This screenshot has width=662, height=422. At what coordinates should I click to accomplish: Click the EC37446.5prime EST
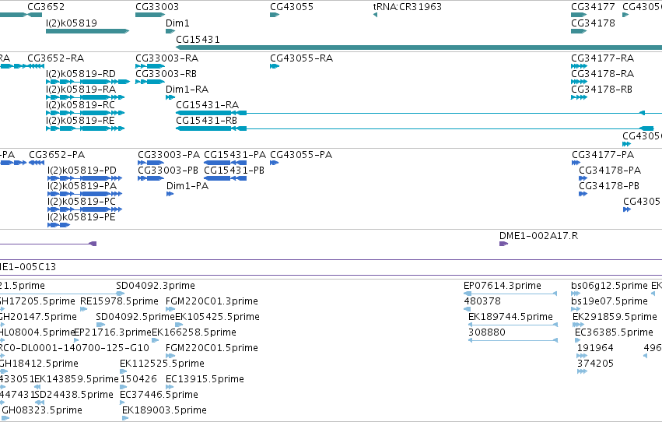[124, 403]
